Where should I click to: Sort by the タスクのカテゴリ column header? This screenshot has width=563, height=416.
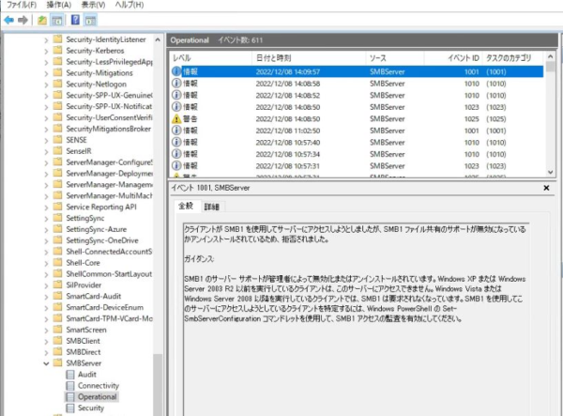coord(513,58)
